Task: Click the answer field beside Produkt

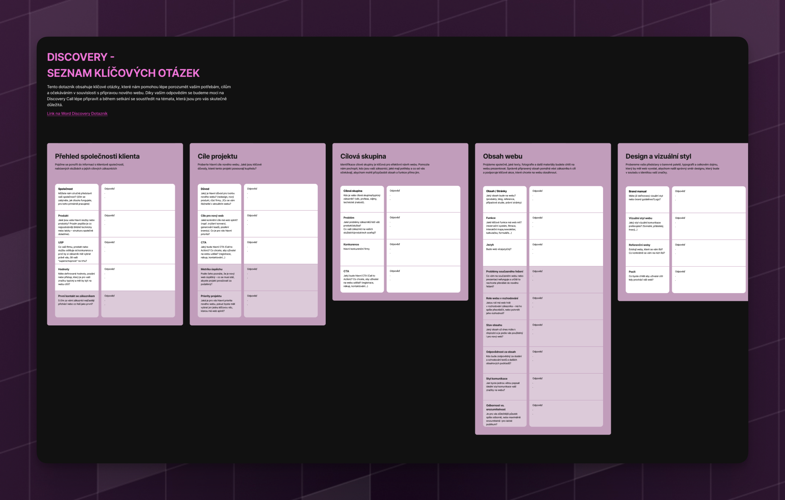Action: pyautogui.click(x=138, y=224)
